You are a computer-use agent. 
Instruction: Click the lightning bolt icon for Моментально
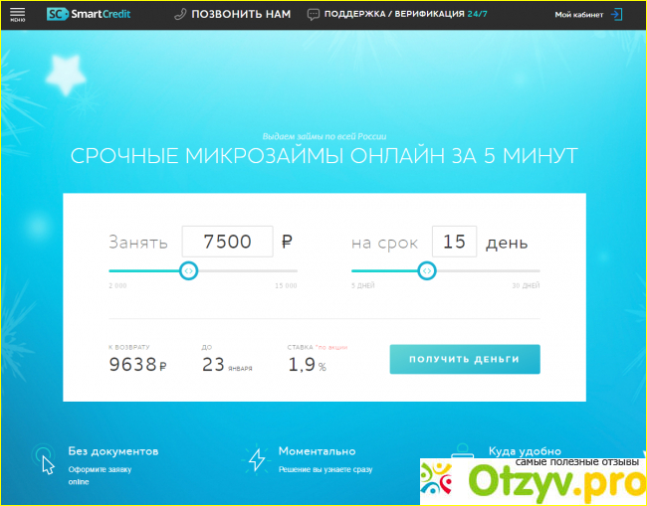coord(257,458)
